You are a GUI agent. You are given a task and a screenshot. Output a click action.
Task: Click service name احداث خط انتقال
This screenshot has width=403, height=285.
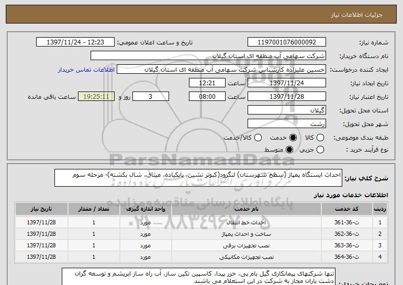click(x=246, y=222)
